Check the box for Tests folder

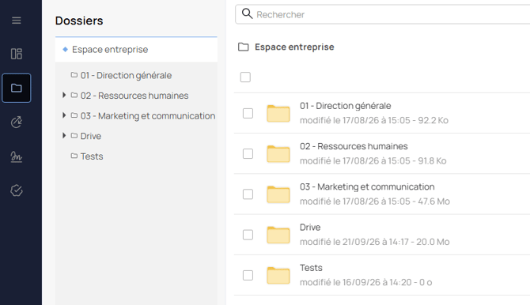248,275
